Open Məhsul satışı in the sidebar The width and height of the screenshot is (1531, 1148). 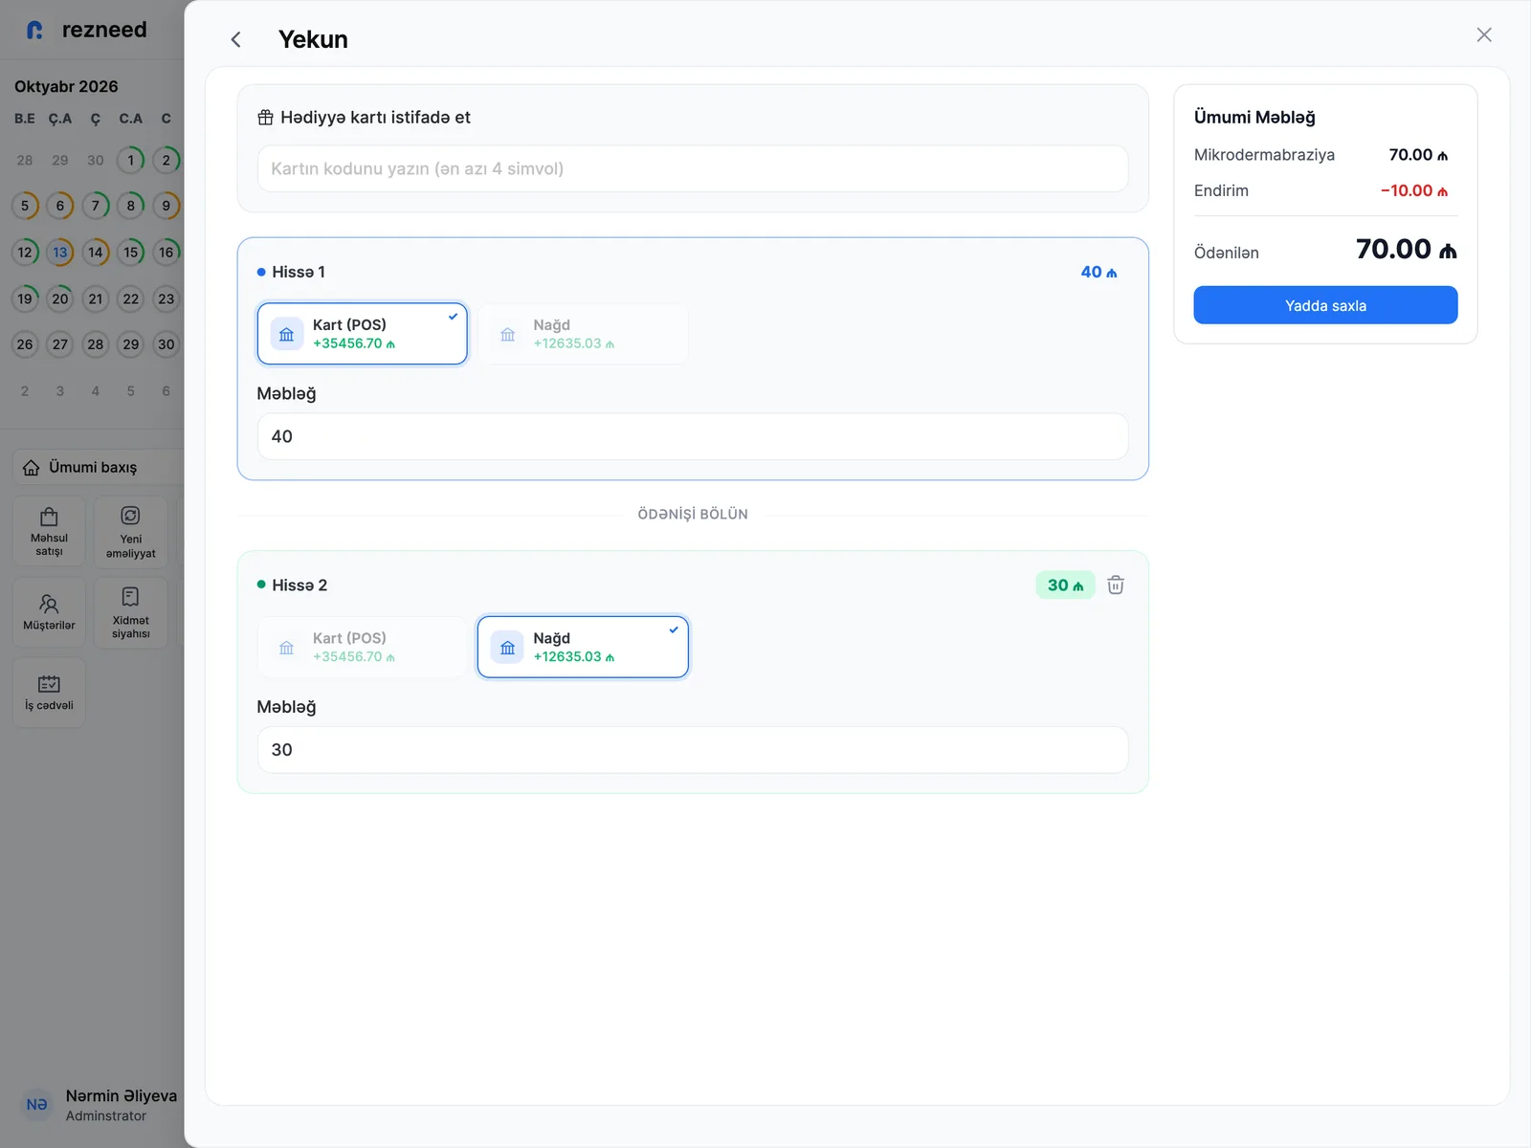click(49, 532)
